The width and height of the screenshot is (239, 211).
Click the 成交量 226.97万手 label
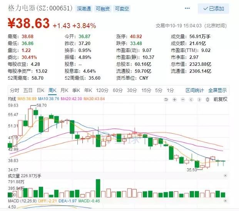(25, 176)
